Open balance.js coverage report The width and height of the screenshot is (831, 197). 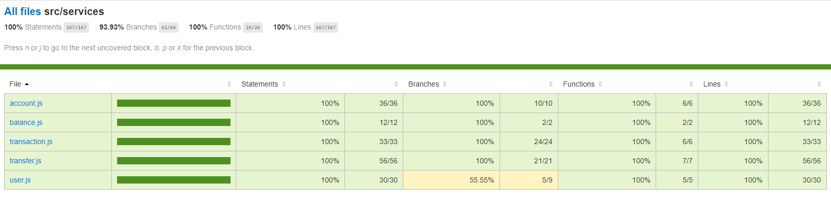[x=26, y=122]
